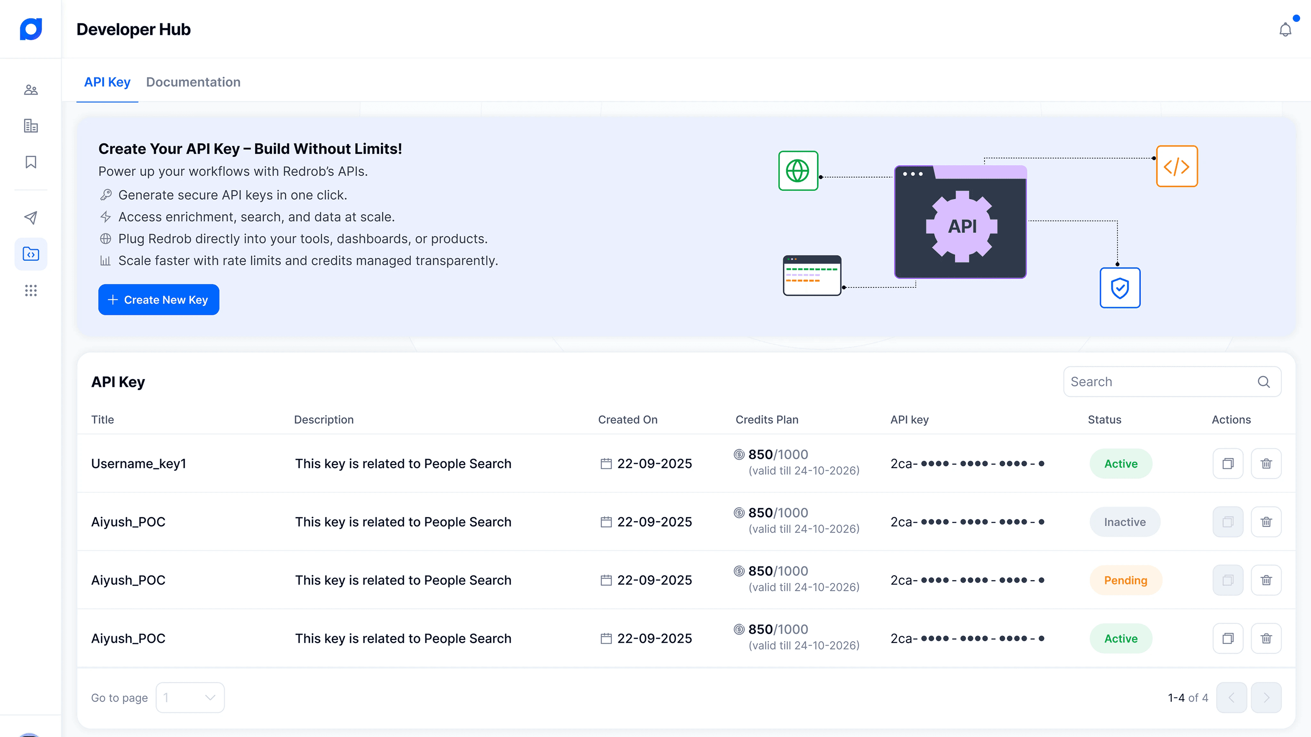Image resolution: width=1311 pixels, height=737 pixels.
Task: Click the API Key search field
Action: coord(1160,382)
